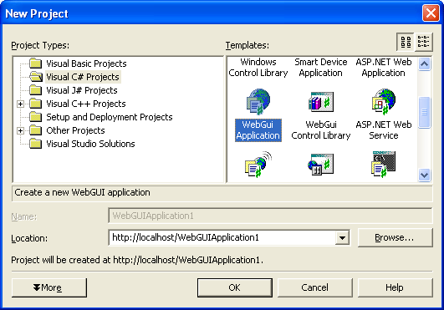Click the templates scrollbar thumb

point(424,112)
